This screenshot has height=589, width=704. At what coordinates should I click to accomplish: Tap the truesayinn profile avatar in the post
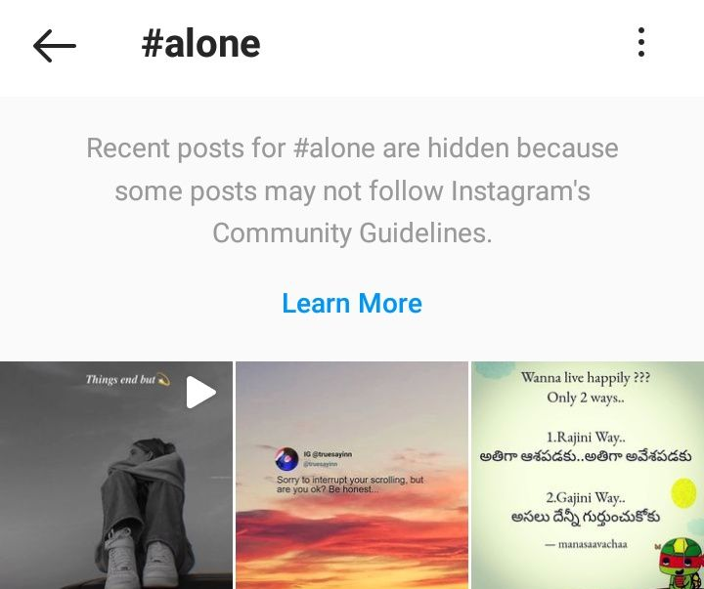pyautogui.click(x=286, y=458)
